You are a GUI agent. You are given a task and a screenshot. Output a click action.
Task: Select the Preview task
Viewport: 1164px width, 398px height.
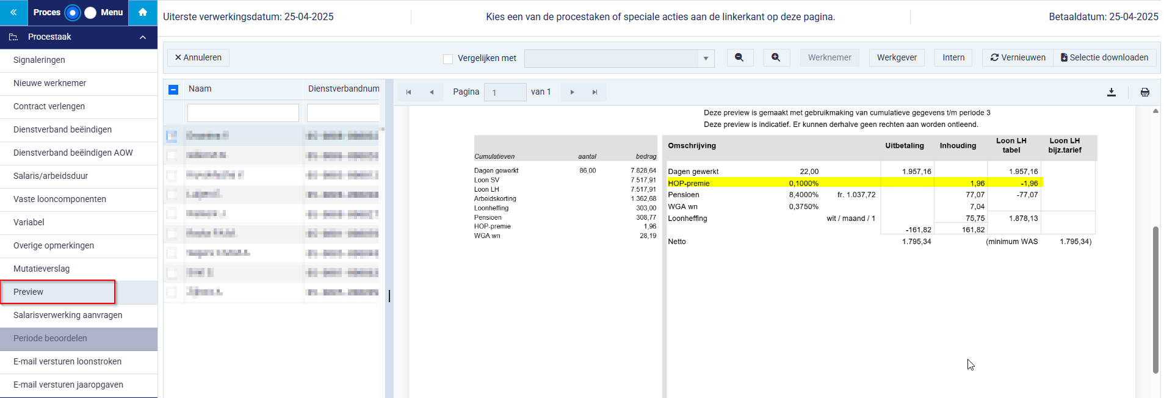coord(79,292)
